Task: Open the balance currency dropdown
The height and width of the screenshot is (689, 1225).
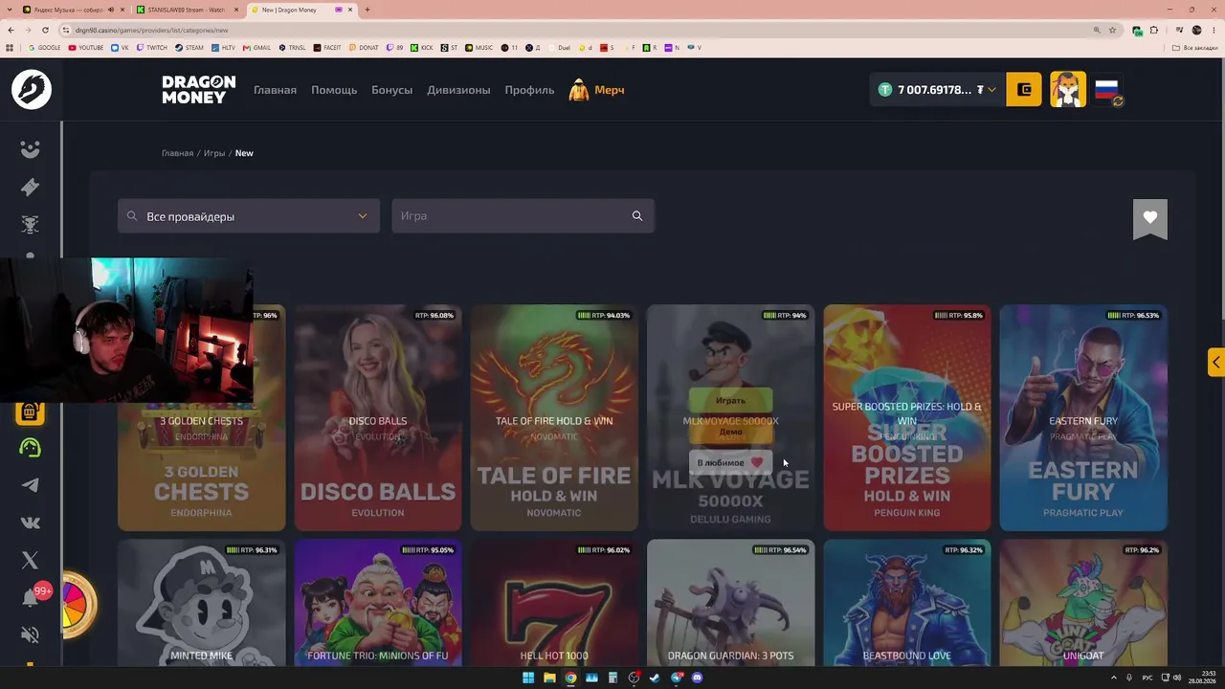Action: [939, 90]
